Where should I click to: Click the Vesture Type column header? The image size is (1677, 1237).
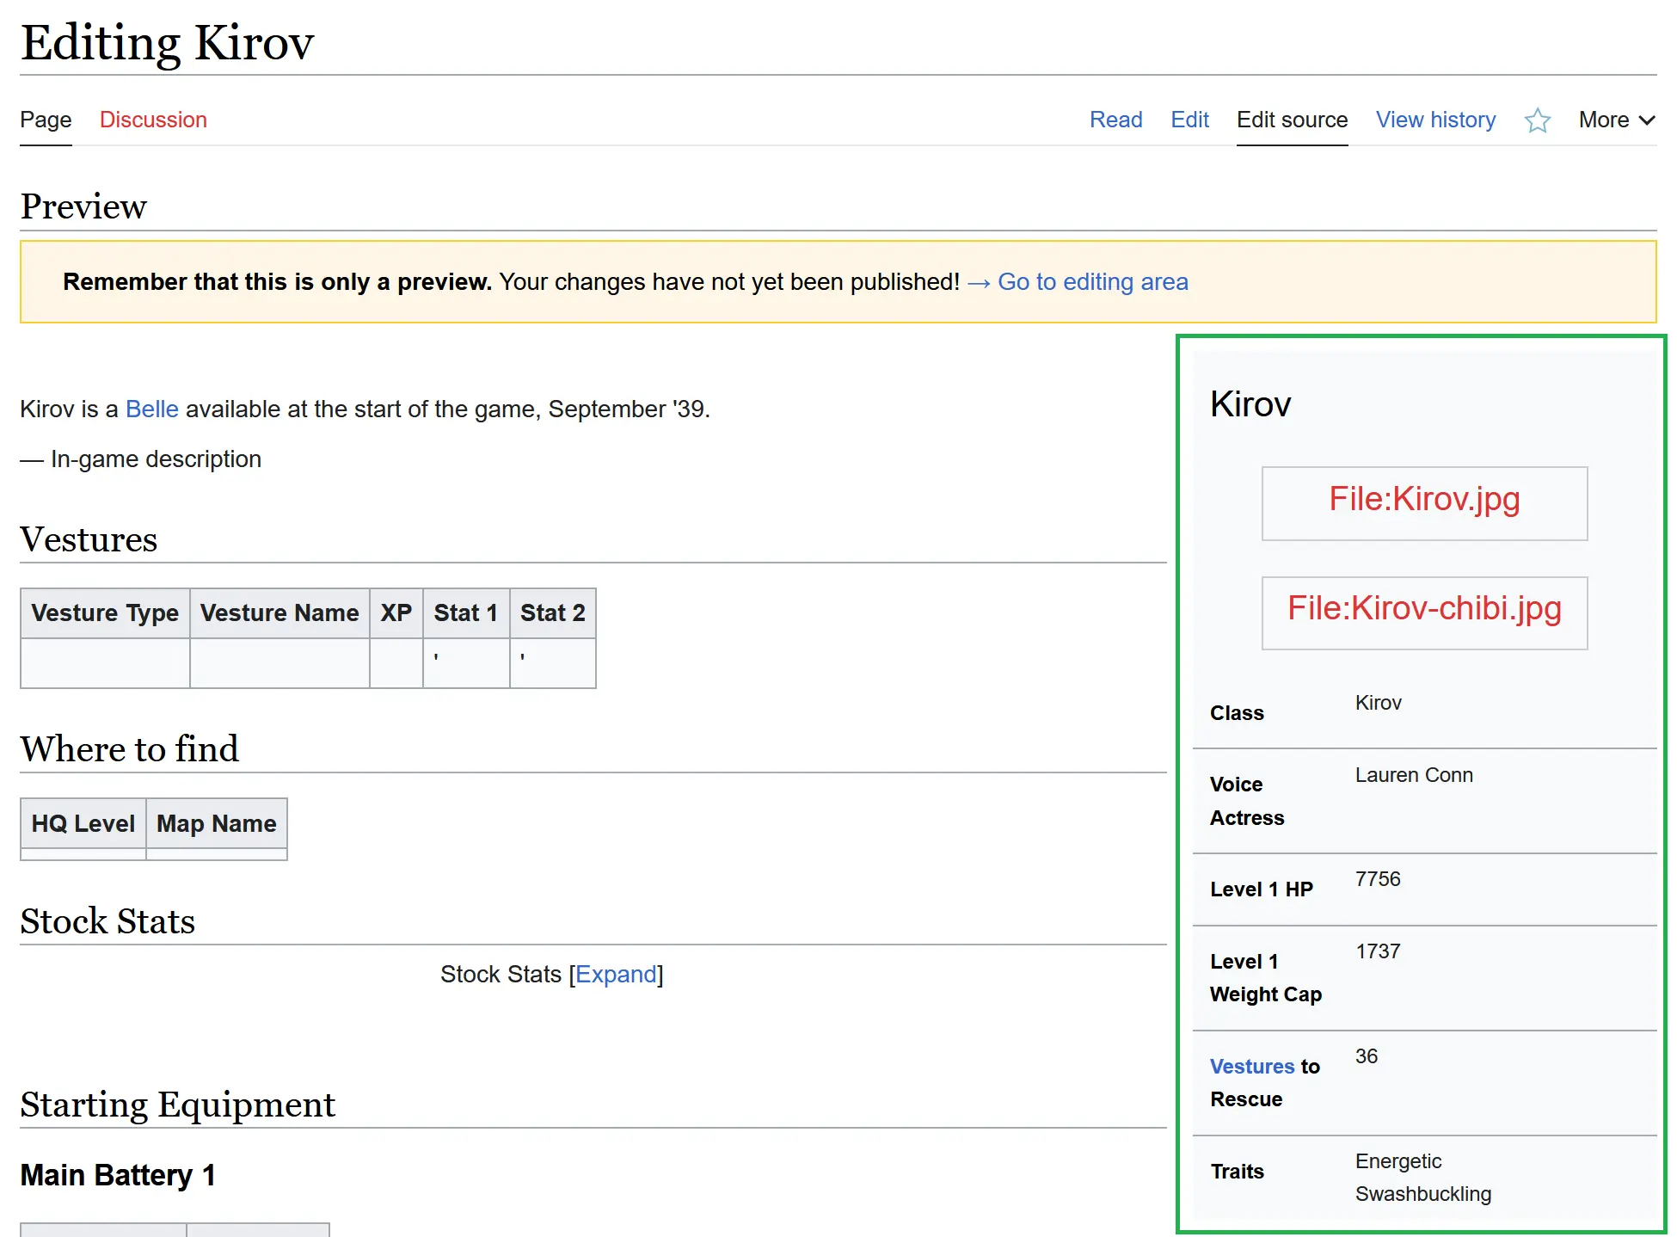click(105, 613)
